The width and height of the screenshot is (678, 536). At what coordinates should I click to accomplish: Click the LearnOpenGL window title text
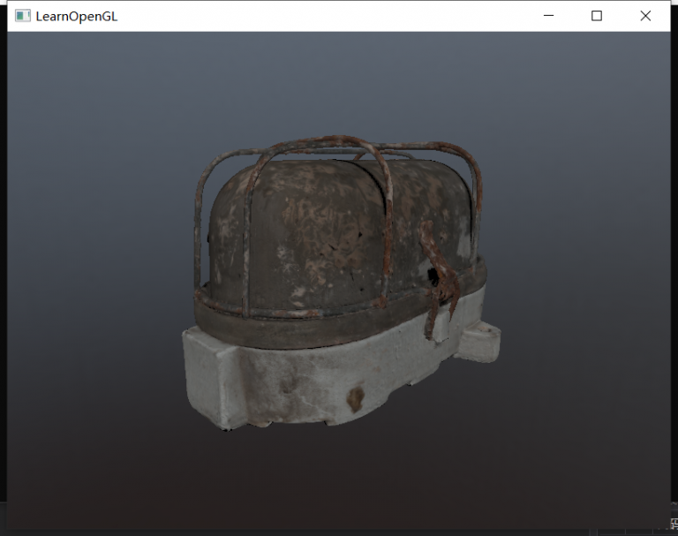tap(76, 16)
